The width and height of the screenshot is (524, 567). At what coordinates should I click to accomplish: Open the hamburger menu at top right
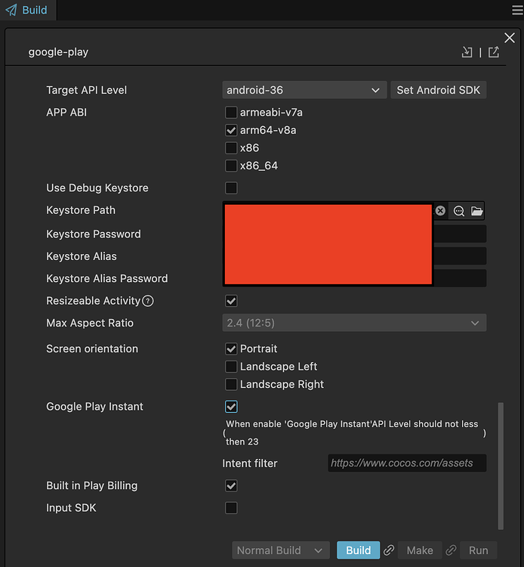517,10
